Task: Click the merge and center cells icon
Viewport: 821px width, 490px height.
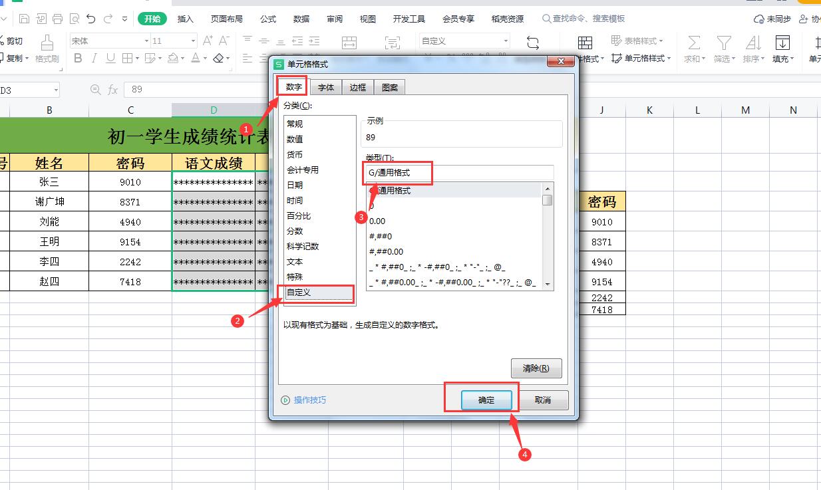Action: pos(349,43)
